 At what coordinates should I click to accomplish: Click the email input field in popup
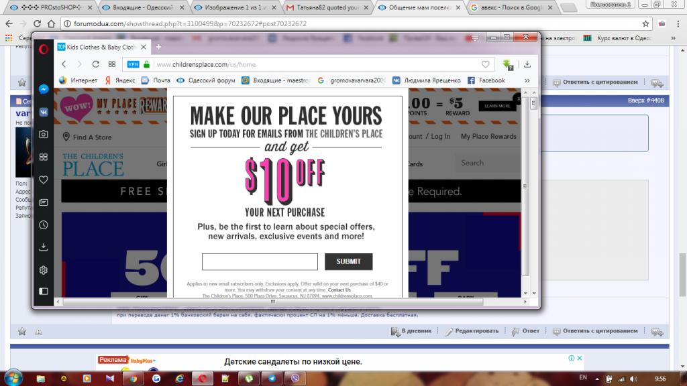click(260, 261)
